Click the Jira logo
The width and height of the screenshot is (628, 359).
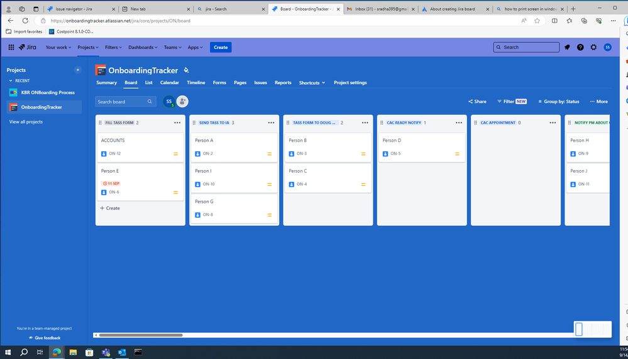(x=27, y=47)
